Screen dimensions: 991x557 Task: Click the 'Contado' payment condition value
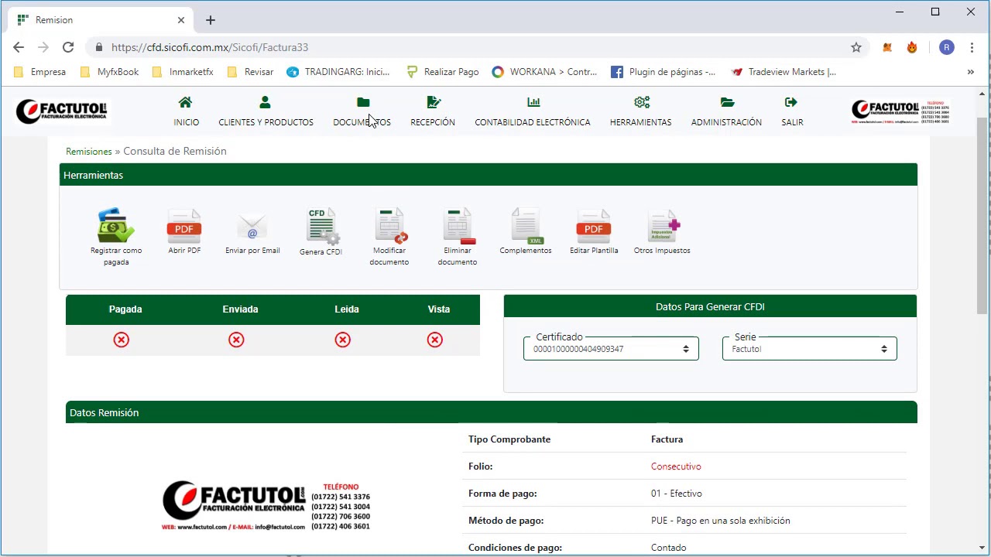point(669,548)
